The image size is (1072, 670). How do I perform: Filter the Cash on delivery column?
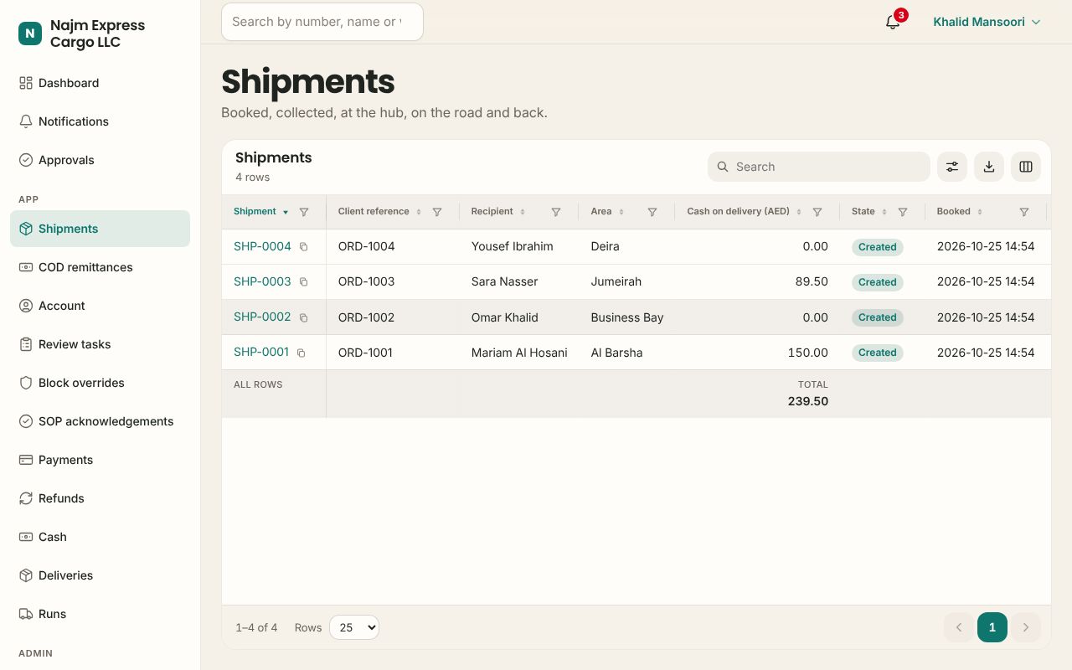(817, 212)
